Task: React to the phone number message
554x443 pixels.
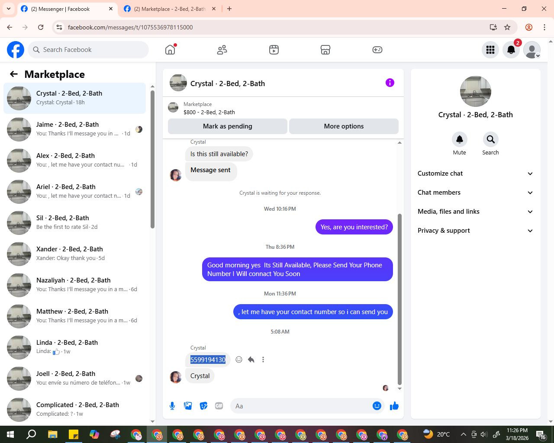Action: click(239, 360)
